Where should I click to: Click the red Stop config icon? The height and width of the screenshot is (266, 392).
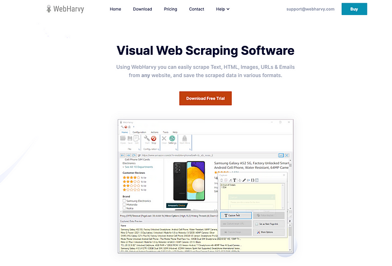pyautogui.click(x=154, y=140)
